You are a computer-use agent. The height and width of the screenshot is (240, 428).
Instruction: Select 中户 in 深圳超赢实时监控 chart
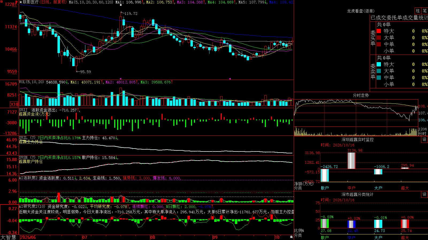351,188
